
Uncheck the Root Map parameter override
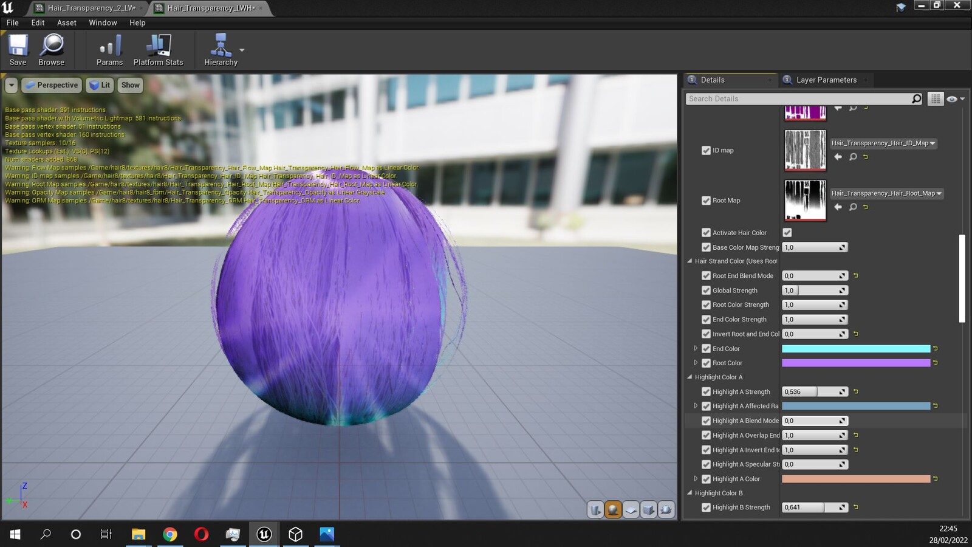coord(706,201)
